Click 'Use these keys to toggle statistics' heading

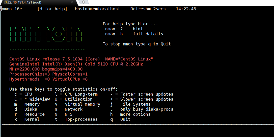[x=63, y=89]
